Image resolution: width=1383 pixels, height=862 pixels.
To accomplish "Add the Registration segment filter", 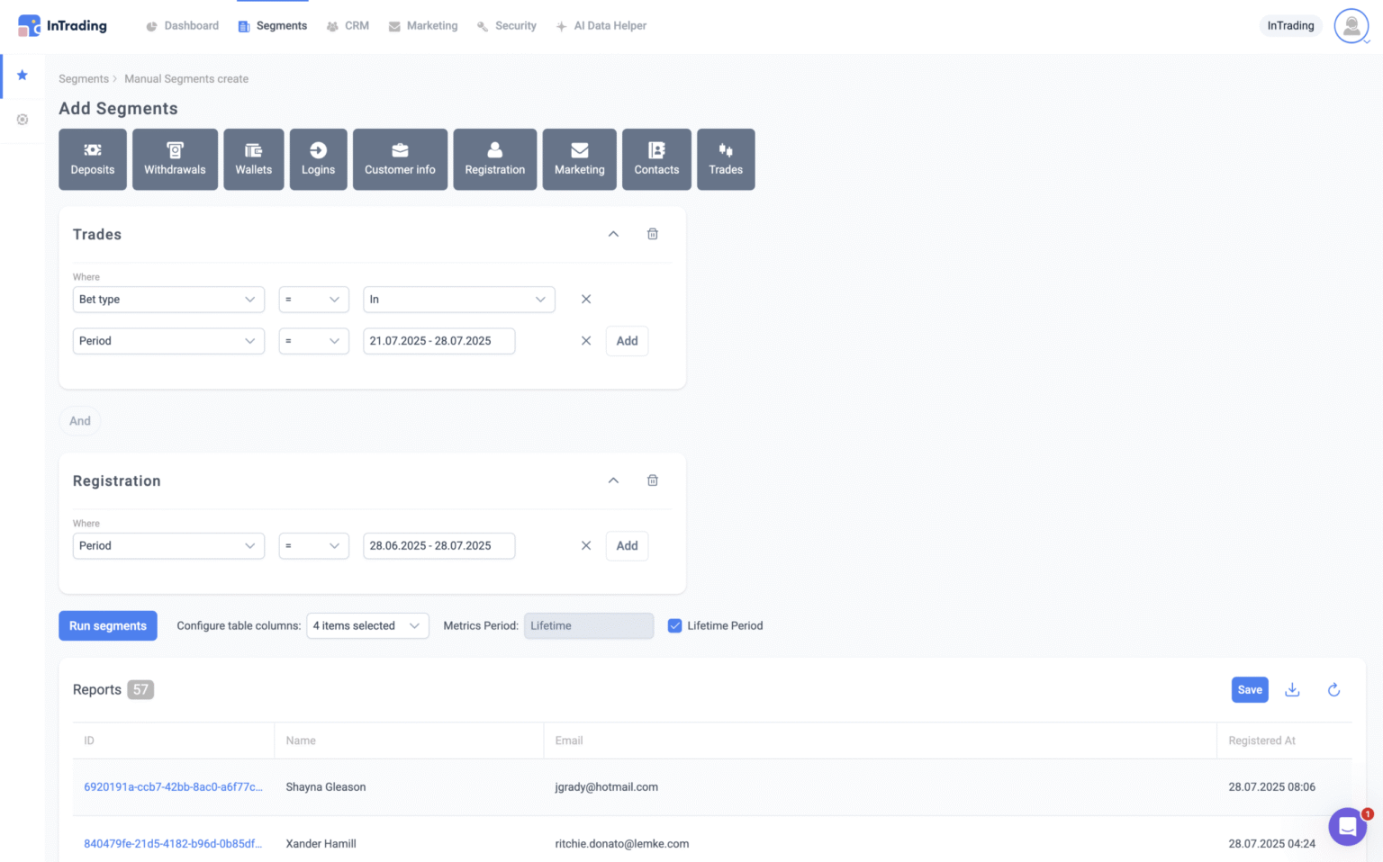I will point(495,159).
